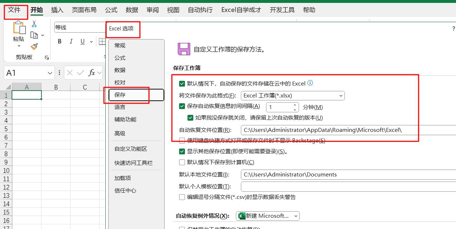This screenshot has height=229, width=456.
Task: Expand the formula bar chevron next to fx
Action: tap(100, 73)
